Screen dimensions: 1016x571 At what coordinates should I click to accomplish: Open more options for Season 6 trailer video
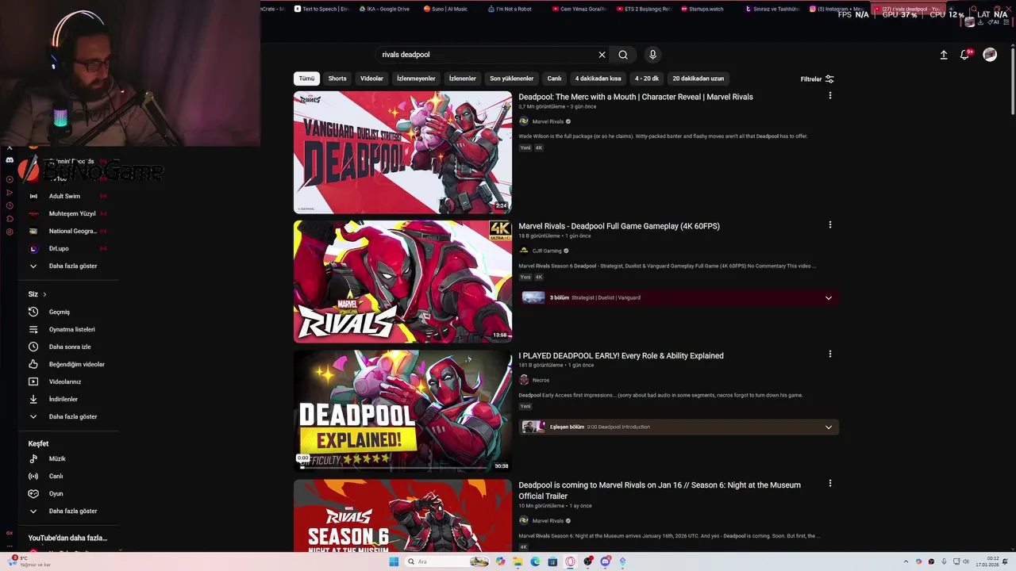tap(830, 484)
